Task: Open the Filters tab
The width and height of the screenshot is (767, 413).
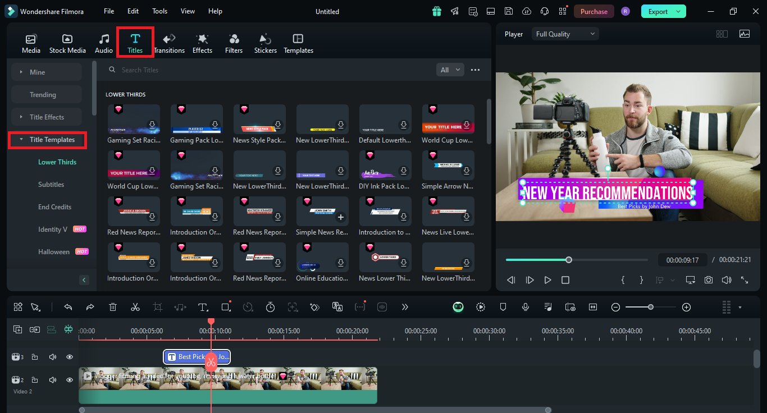Action: pyautogui.click(x=234, y=44)
